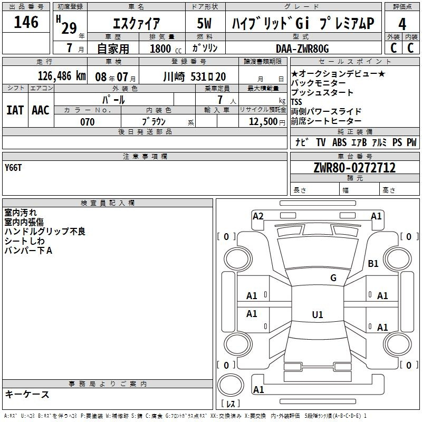Image resolution: width=422 pixels, height=422 pixels.
Task: Select inspector note シートしわ
Action: pos(24,241)
